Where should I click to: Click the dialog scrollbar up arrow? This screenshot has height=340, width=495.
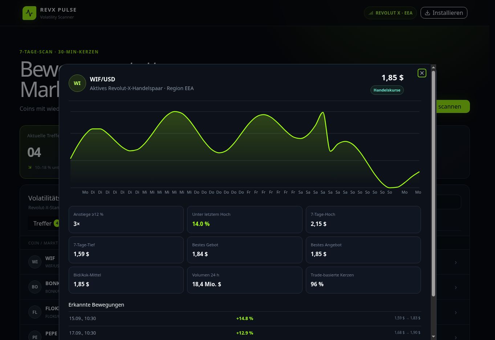coord(433,67)
